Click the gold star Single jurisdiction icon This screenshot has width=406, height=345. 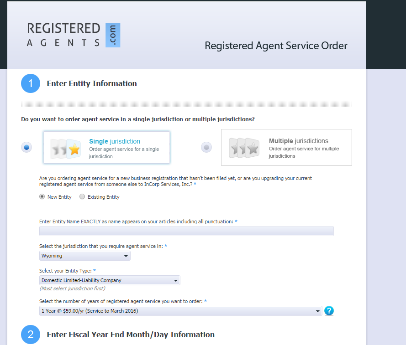click(65, 149)
